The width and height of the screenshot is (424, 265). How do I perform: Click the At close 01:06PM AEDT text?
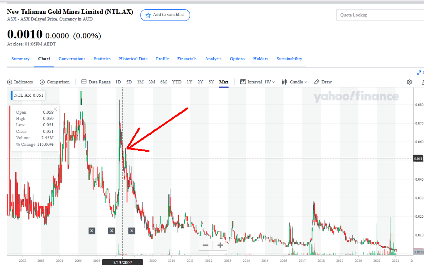tap(31, 44)
